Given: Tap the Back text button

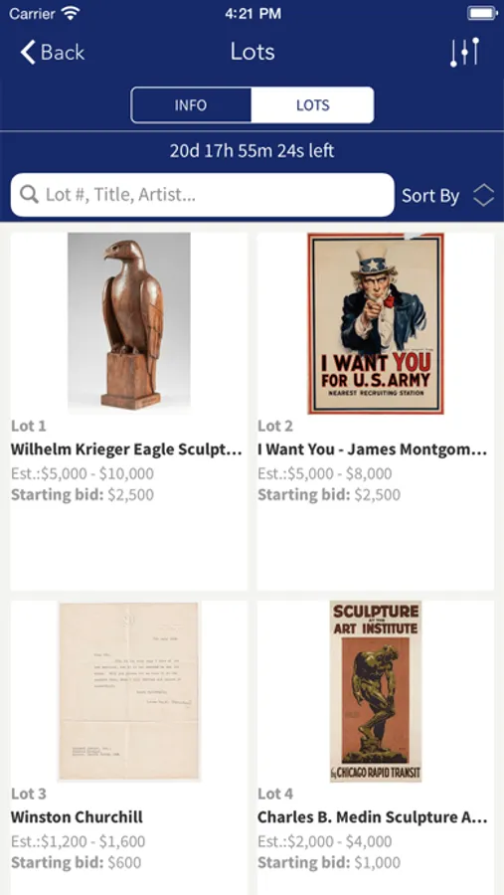Looking at the screenshot, I should tap(63, 53).
